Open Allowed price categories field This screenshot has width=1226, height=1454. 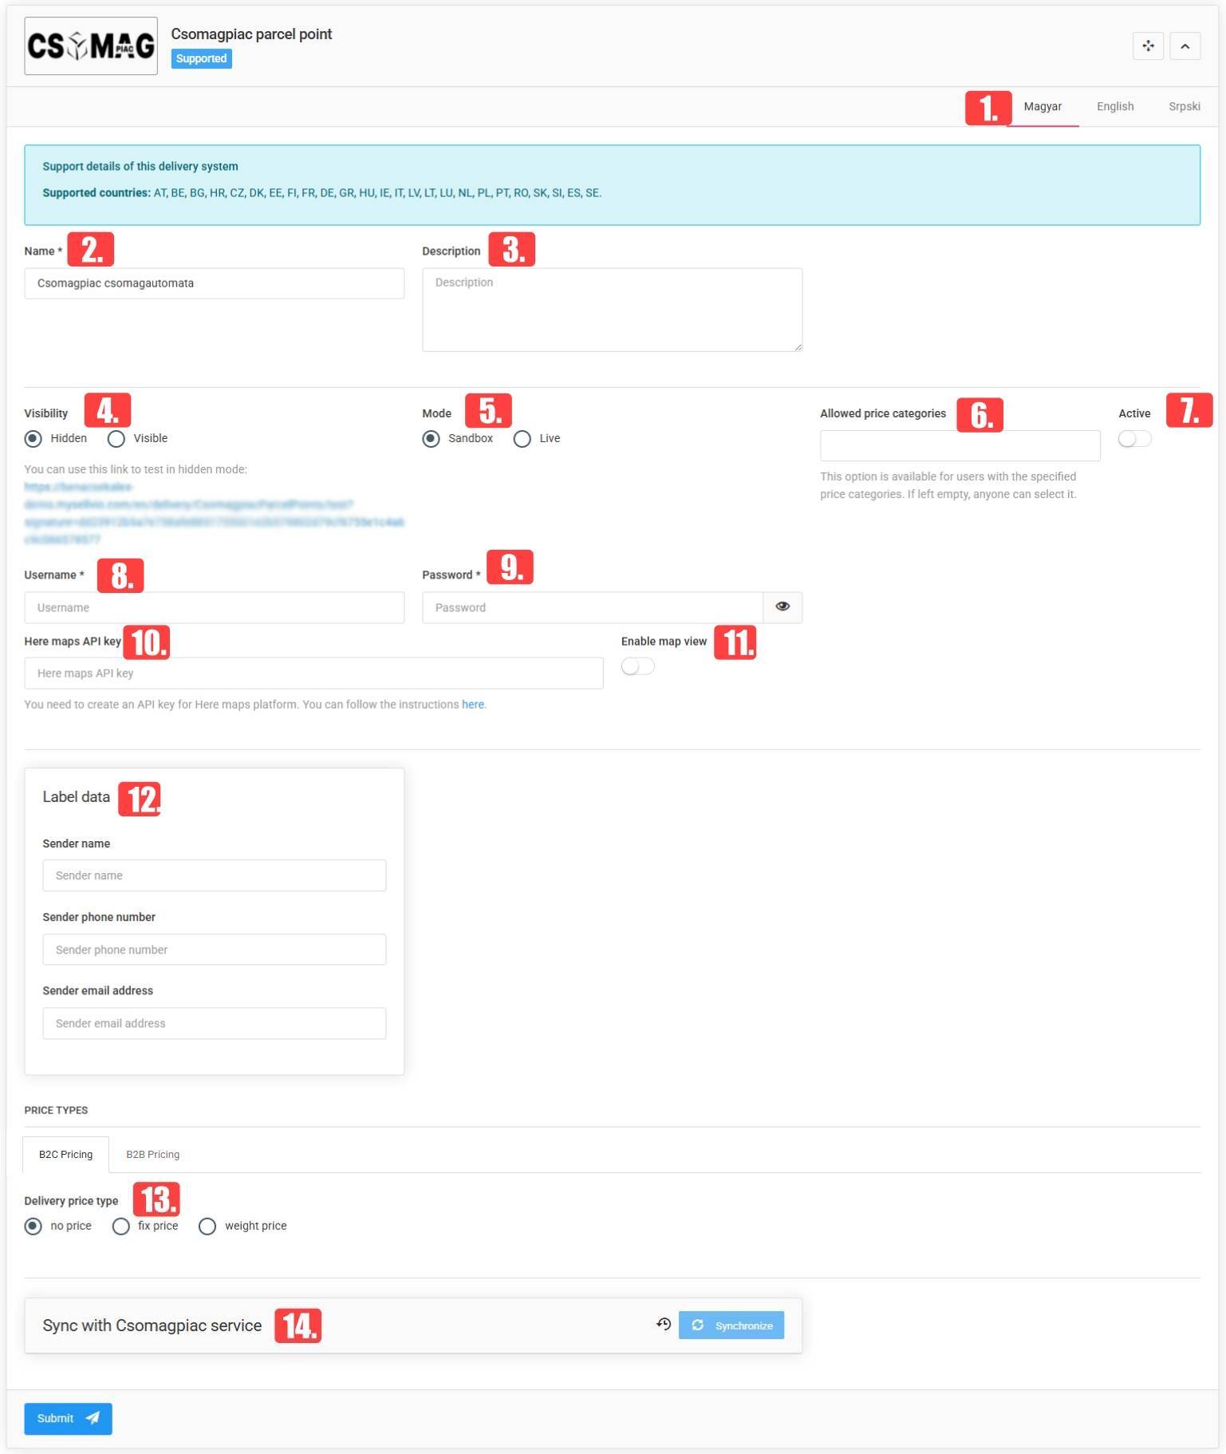pyautogui.click(x=960, y=445)
